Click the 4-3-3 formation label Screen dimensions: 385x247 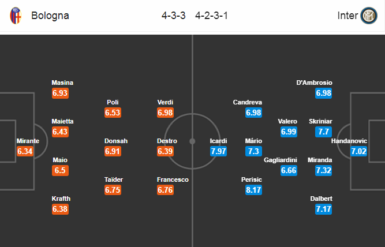[x=173, y=16]
